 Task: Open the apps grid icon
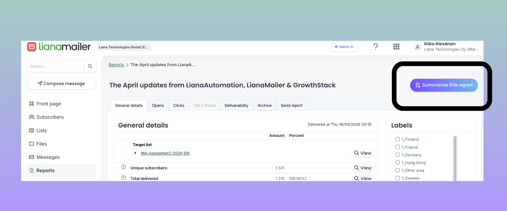click(396, 47)
